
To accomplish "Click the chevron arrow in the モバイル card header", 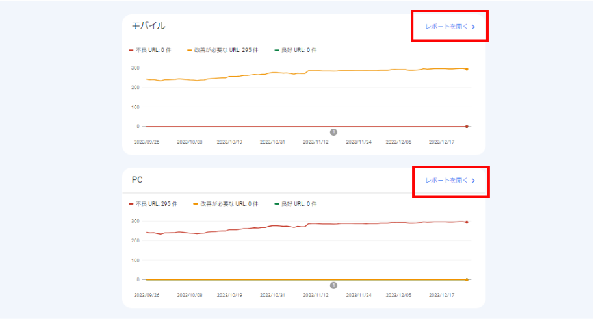I will (x=474, y=27).
